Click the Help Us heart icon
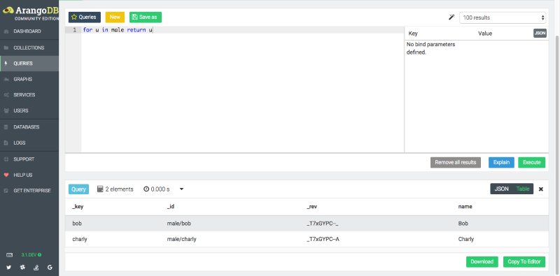Viewport: 560px width, 276px height. 6,175
